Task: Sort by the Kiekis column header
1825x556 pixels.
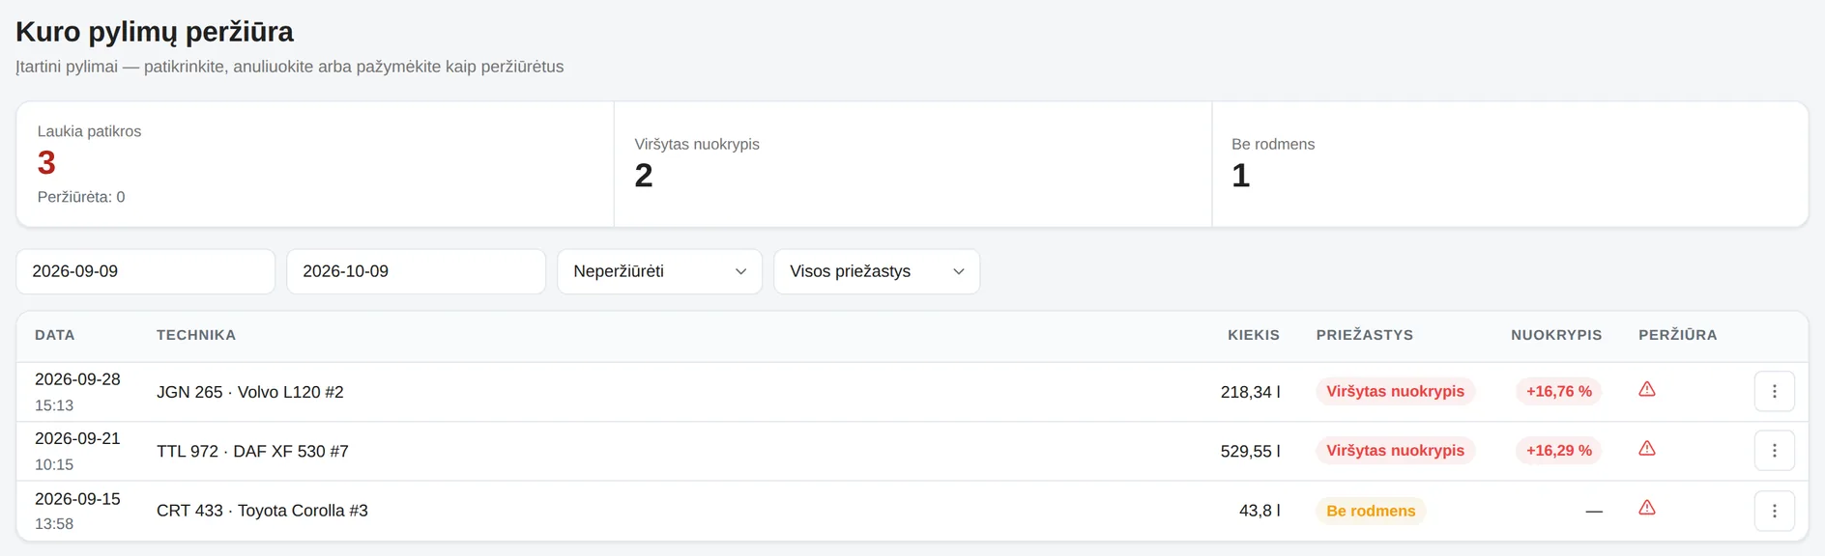Action: click(1254, 335)
